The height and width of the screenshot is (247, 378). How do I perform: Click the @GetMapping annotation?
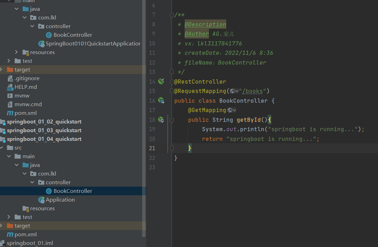point(207,110)
